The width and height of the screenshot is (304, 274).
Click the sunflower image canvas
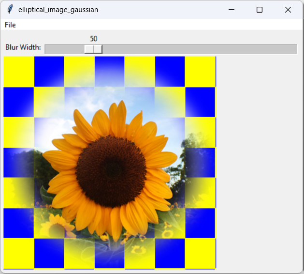tap(110, 163)
